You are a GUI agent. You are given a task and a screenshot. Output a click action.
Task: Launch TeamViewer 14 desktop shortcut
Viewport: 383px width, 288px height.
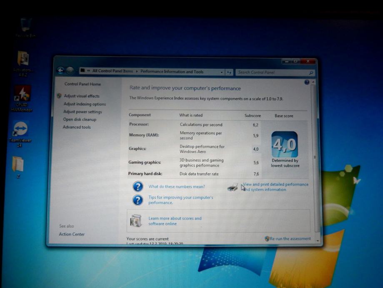(20, 134)
